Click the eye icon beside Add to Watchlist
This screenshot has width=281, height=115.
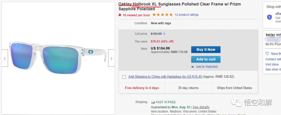(x=193, y=67)
